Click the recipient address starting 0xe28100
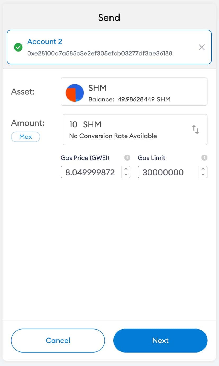219x366 pixels. click(99, 53)
